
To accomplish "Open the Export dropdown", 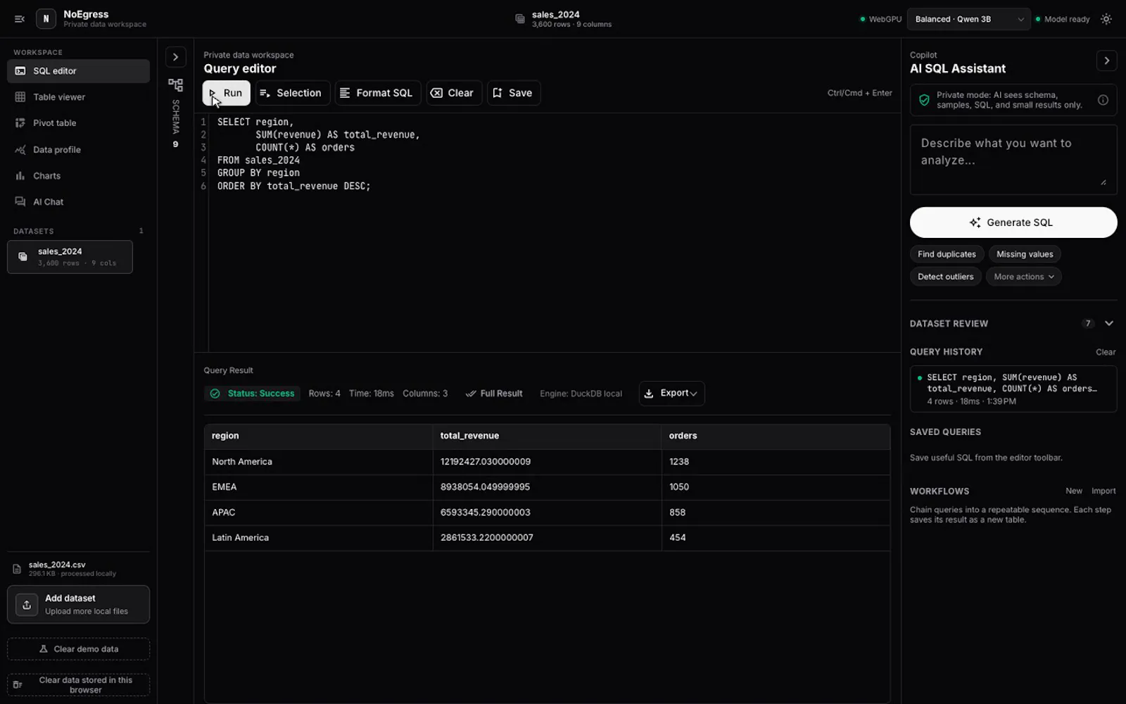I will pos(671,394).
